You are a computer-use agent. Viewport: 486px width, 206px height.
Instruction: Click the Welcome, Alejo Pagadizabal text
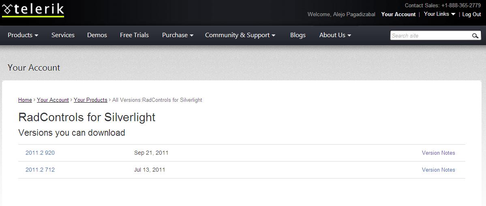tap(341, 14)
